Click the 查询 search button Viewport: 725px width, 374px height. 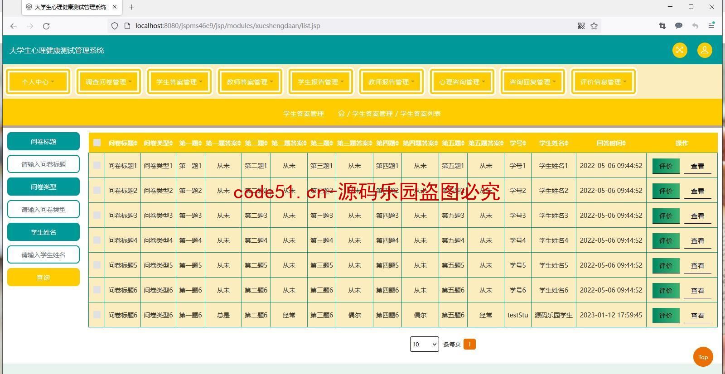click(x=43, y=277)
